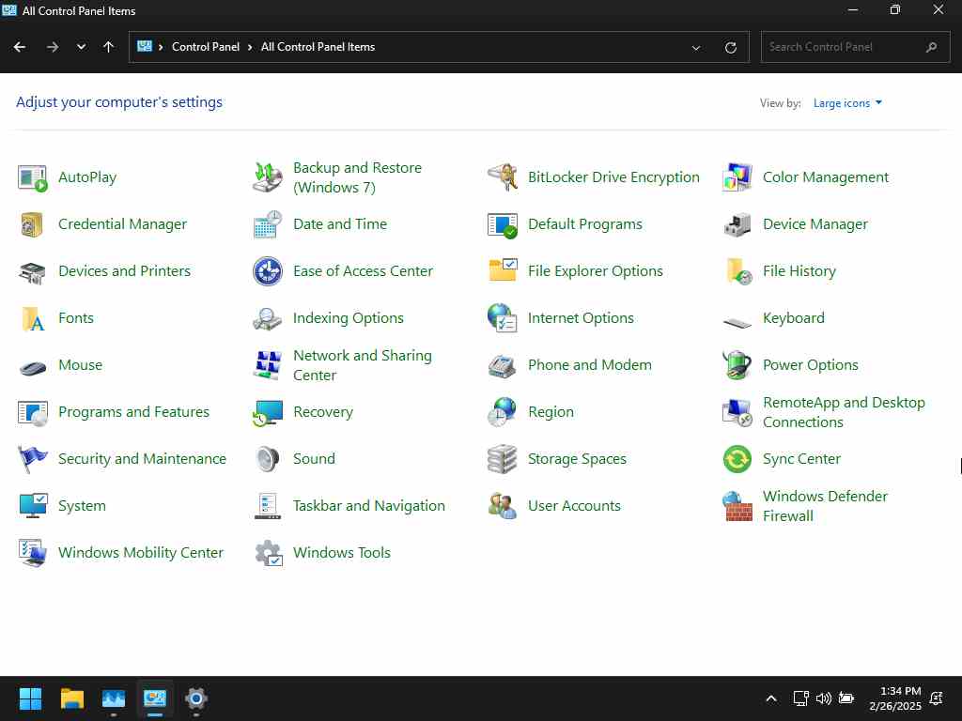Open the Region settings link
Screen dimensions: 962x721
tap(551, 412)
